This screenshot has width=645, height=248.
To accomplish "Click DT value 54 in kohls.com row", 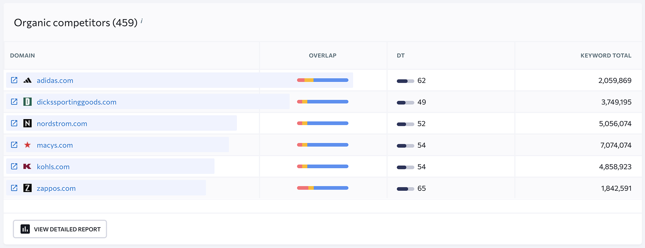I will pyautogui.click(x=422, y=167).
